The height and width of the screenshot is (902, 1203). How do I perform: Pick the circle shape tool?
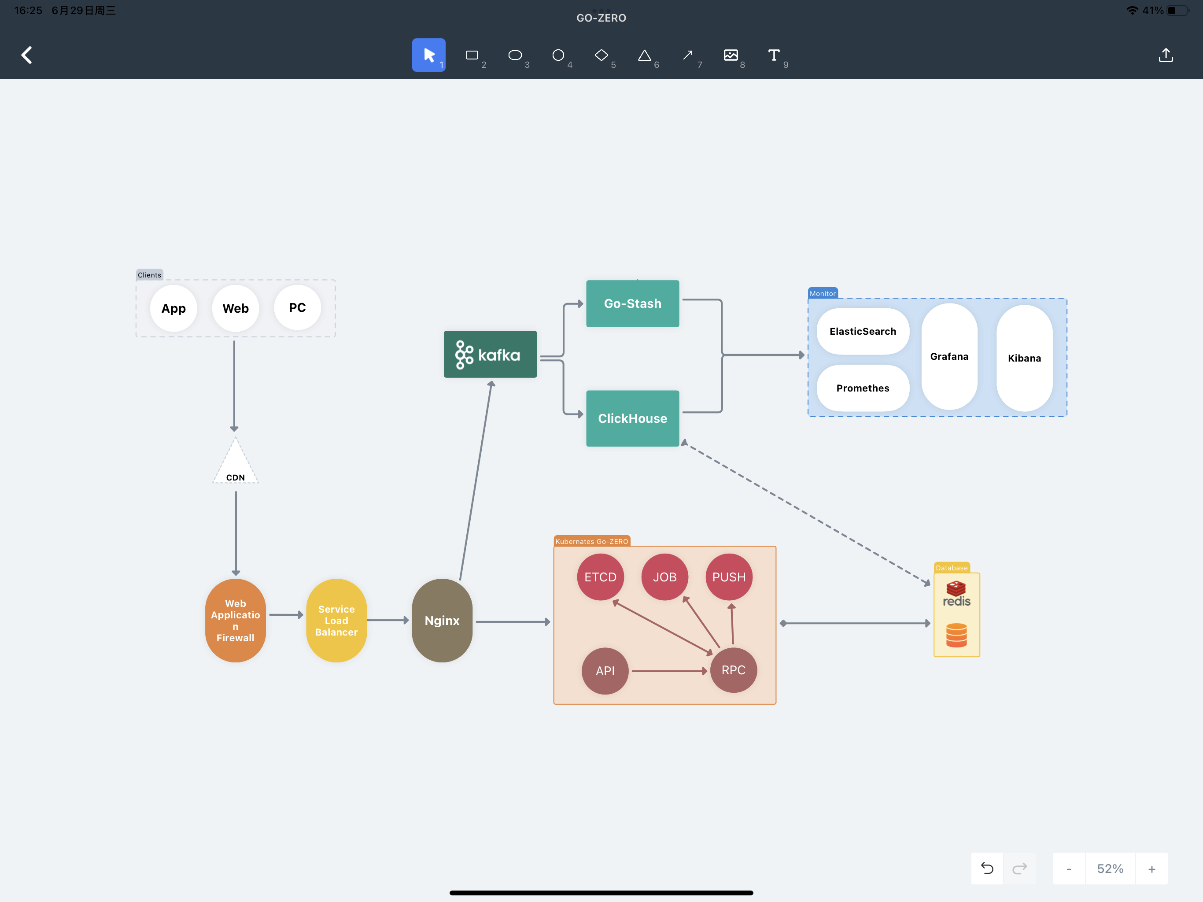558,55
